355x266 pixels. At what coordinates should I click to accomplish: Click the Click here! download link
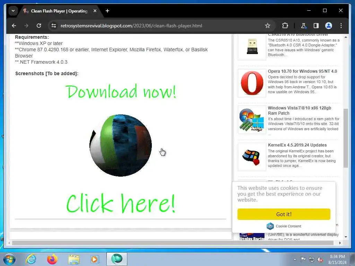pos(121,203)
